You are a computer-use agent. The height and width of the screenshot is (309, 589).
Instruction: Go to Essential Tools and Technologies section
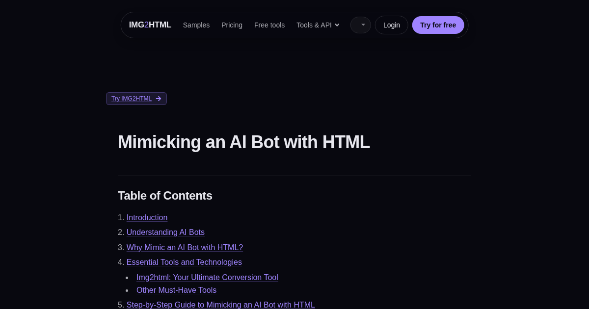184,262
